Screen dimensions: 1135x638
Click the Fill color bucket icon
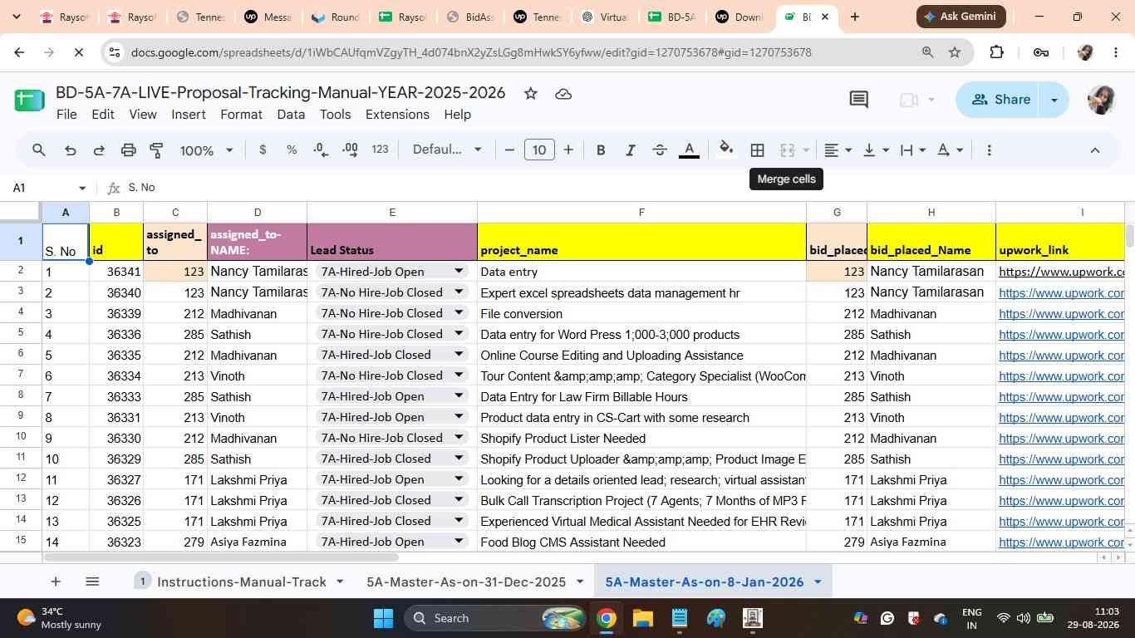pos(726,150)
